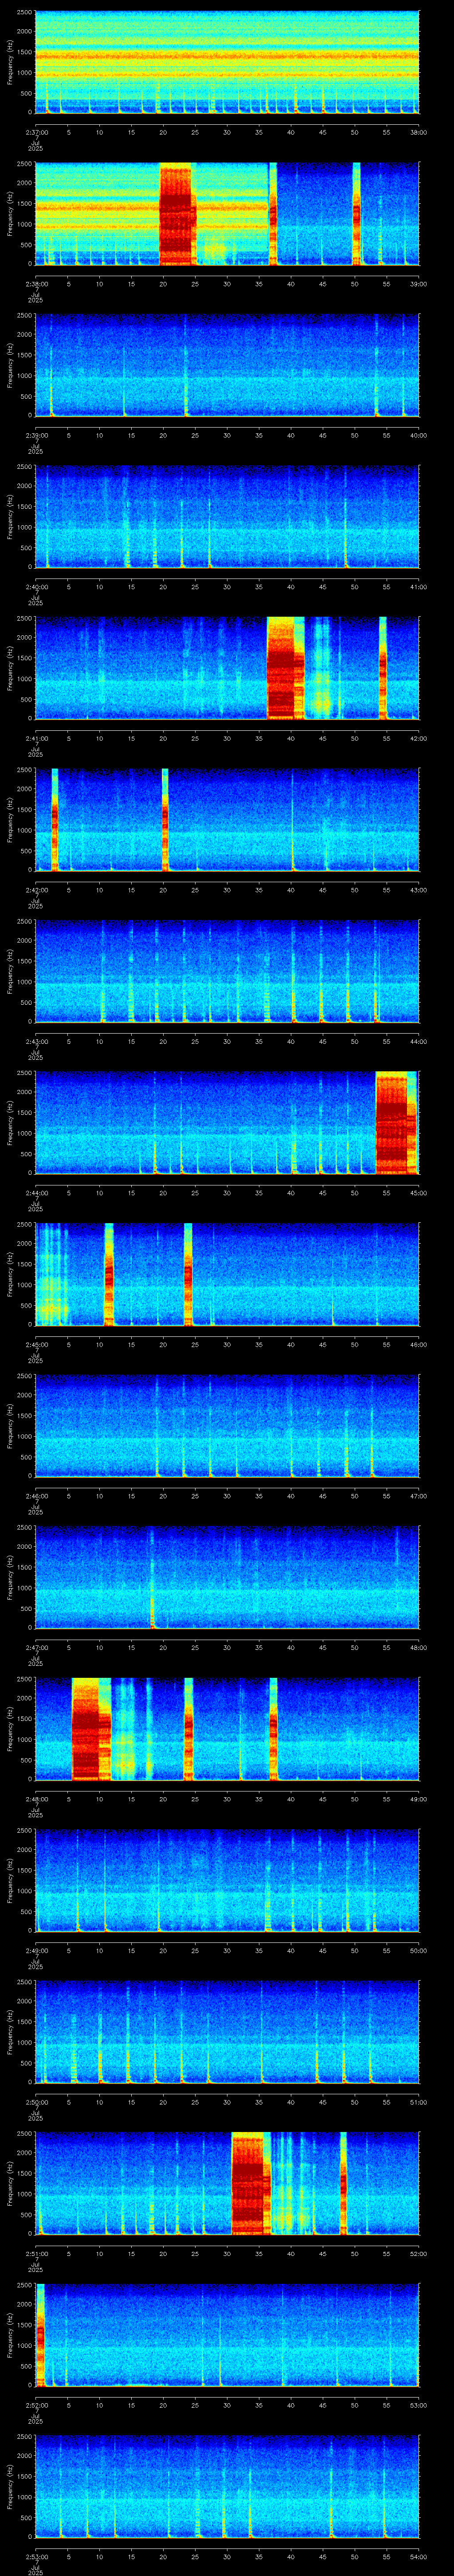
Task: Pick the 2:42:00 start time label
Action: [35, 890]
